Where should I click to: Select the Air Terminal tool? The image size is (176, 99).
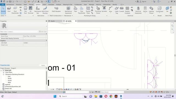click(x=31, y=10)
